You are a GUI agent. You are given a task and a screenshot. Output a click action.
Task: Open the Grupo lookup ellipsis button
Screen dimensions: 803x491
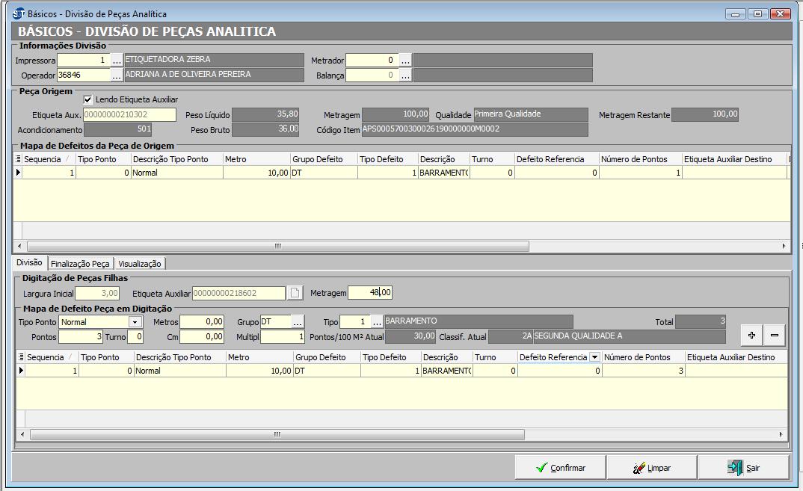298,322
